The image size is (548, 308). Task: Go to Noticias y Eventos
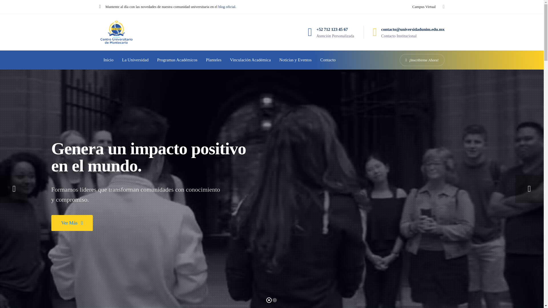(295, 60)
